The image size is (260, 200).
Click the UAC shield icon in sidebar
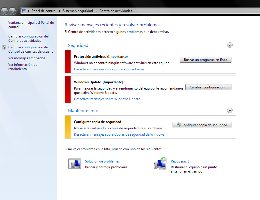[x=4, y=47]
